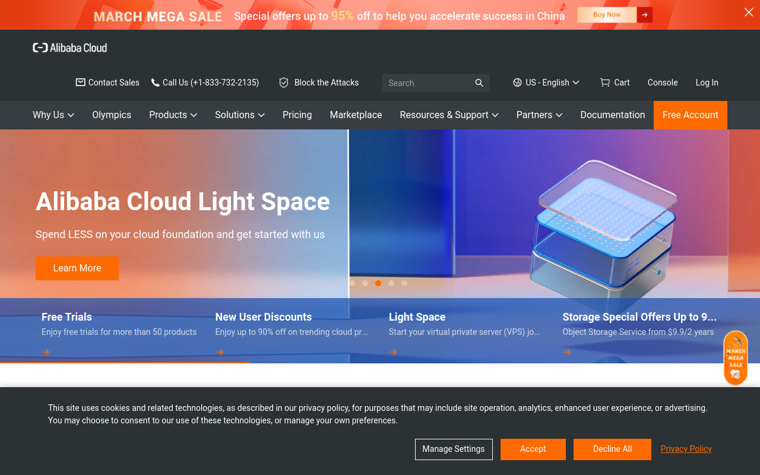Select the New User Discounts promo tab
This screenshot has height=475, width=760.
coord(292,331)
